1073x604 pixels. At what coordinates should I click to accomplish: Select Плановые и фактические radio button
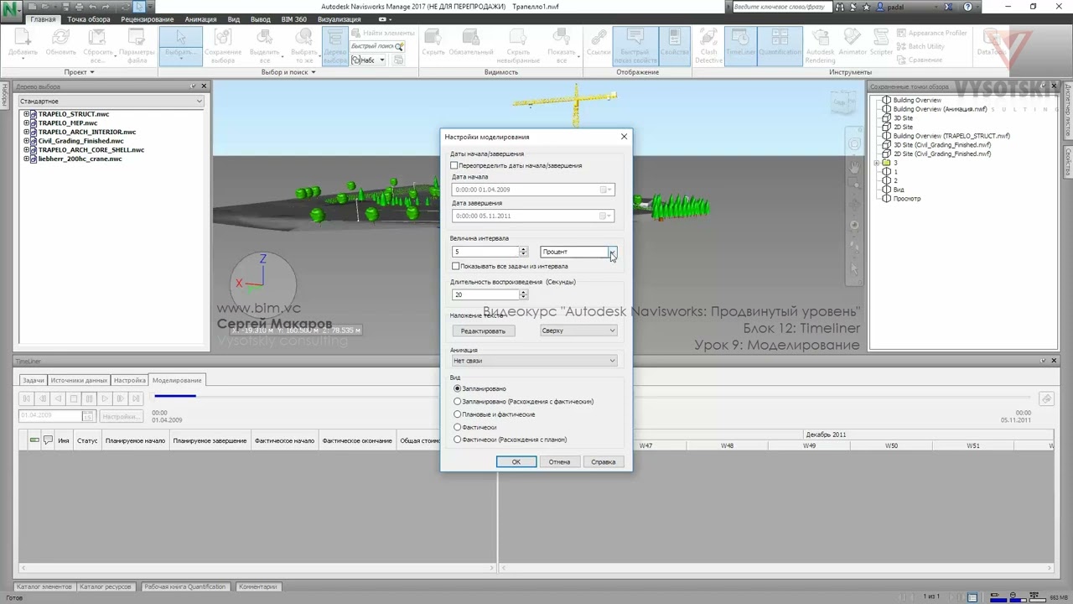coord(457,414)
